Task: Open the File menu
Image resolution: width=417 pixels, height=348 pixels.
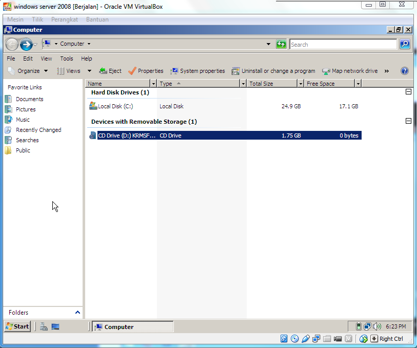Action: click(11, 59)
